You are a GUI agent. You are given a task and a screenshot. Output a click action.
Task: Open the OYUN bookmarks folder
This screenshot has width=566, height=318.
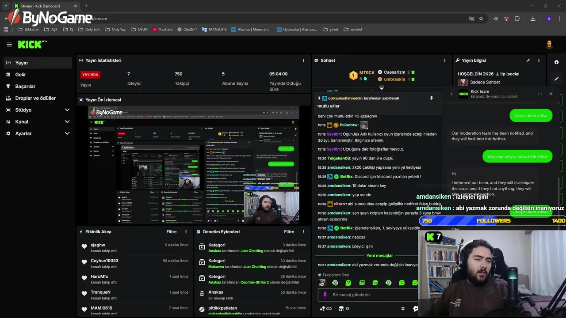click(139, 30)
